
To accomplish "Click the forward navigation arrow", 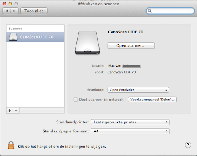I will coord(14,11).
